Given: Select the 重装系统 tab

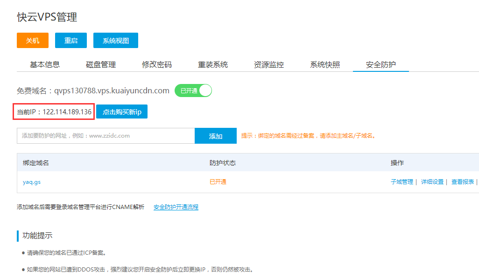Looking at the screenshot, I should tap(213, 65).
